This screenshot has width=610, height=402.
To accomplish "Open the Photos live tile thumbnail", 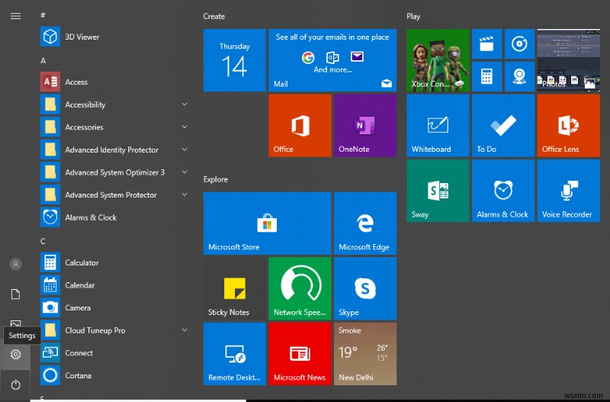I will click(567, 59).
